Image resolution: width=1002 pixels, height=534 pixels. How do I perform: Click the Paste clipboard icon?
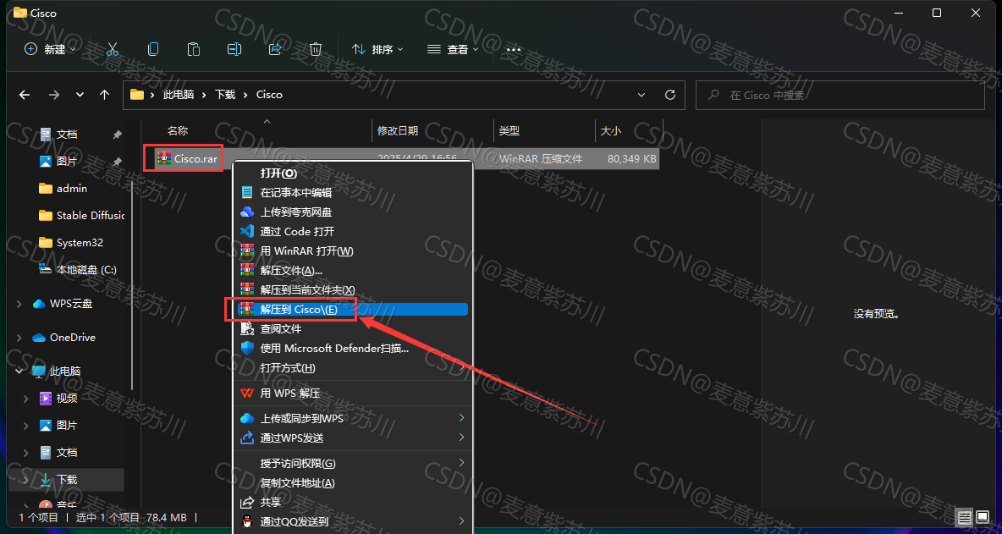(194, 49)
